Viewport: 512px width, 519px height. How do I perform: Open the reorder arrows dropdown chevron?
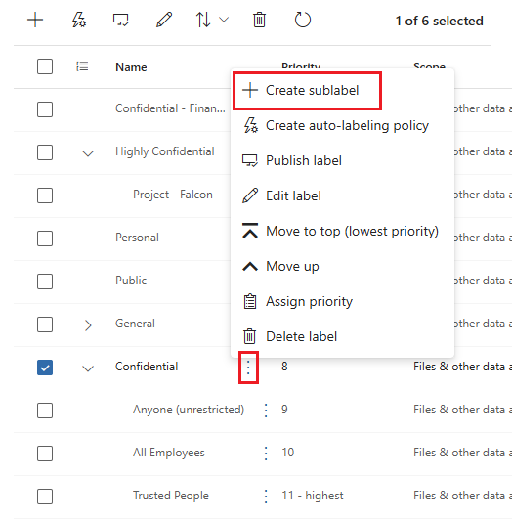click(x=224, y=20)
